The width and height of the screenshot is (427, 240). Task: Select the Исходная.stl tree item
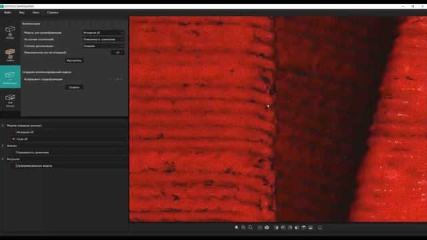pyautogui.click(x=25, y=132)
